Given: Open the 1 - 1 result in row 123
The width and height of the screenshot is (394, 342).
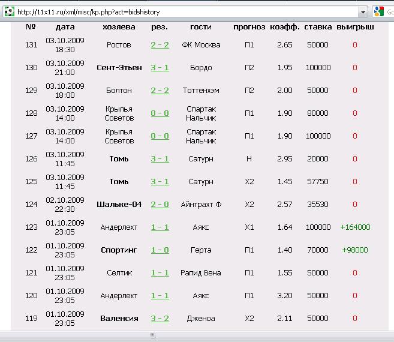Looking at the screenshot, I should point(160,227).
